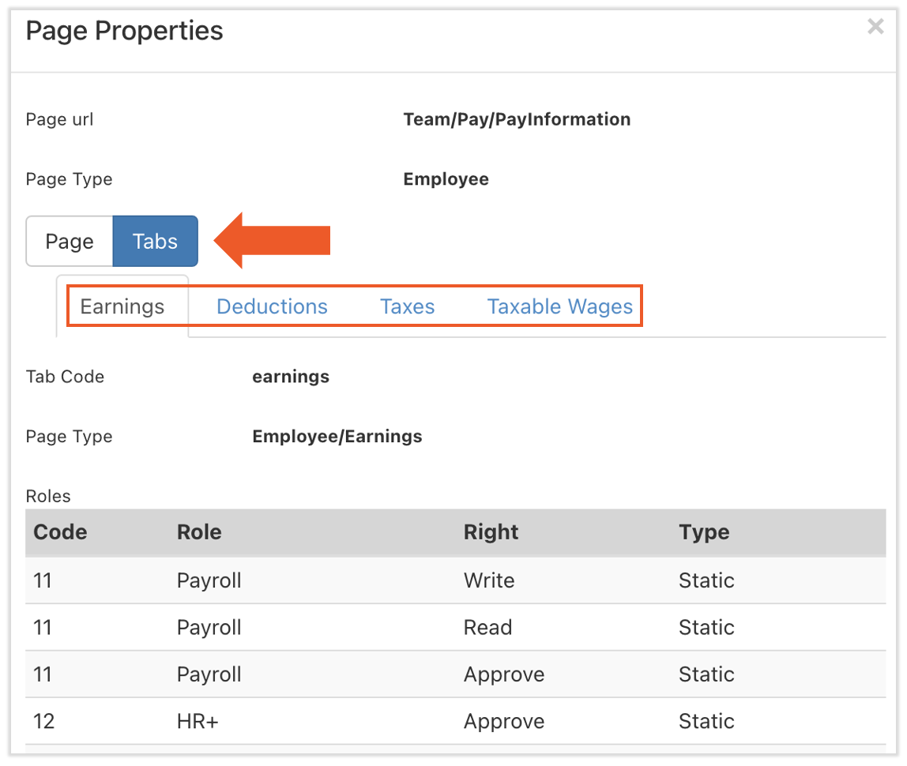Click the Type column header
The image size is (907, 766).
703,532
